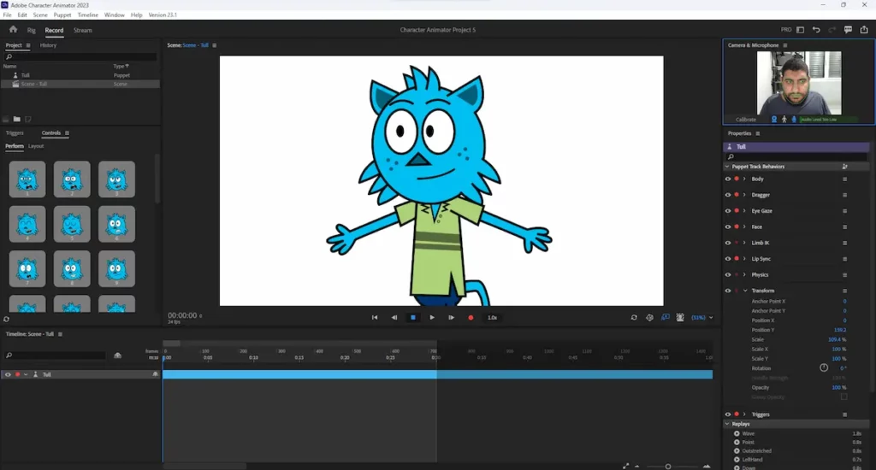
Task: Switch to the Stream workspace tab
Action: 83,30
